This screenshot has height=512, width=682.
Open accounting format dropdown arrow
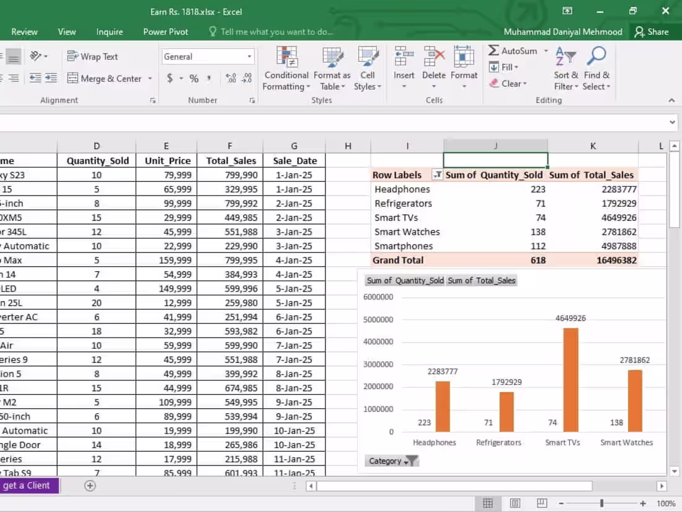pos(180,78)
